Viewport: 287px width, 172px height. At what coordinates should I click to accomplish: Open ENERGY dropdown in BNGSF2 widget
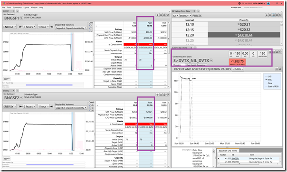(x=10, y=106)
